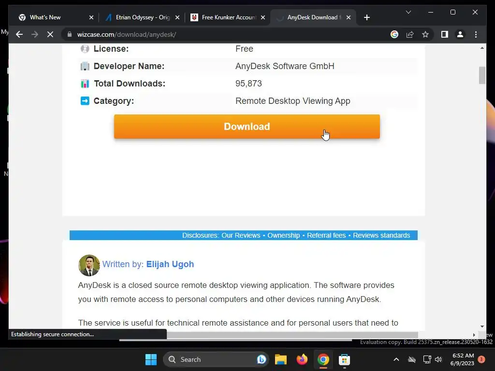Open a new tab with plus
The image size is (495, 371).
click(x=366, y=17)
